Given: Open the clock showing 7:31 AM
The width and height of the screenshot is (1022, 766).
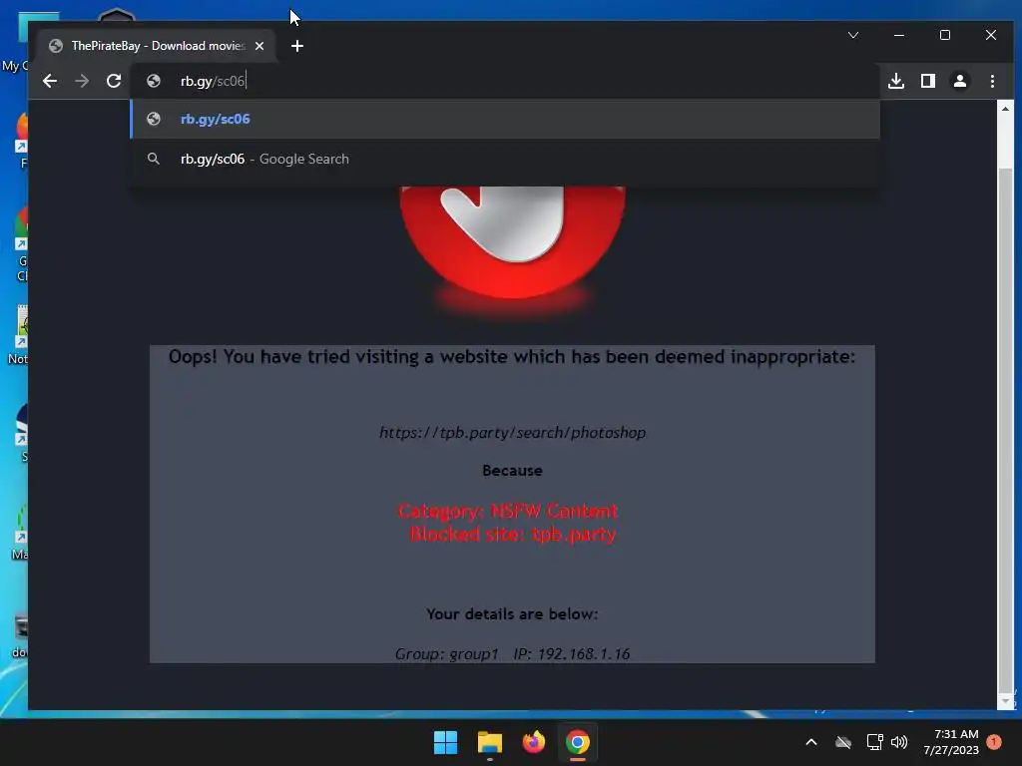Looking at the screenshot, I should (951, 742).
